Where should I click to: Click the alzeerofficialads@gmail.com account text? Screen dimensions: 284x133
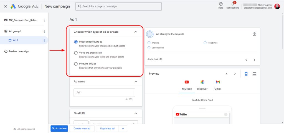(258, 8)
